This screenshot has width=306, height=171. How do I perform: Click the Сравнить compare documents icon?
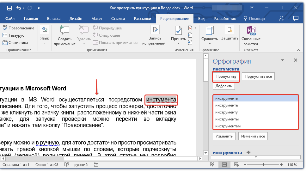209,31
